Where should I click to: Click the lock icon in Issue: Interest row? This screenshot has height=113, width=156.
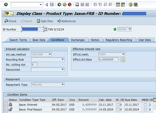click(11, 104)
